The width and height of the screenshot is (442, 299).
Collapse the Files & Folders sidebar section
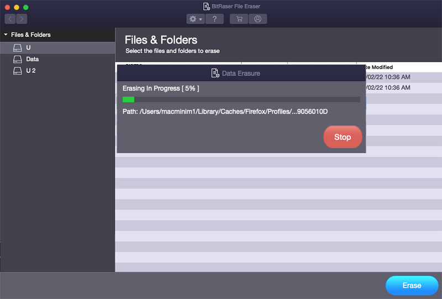coord(6,34)
